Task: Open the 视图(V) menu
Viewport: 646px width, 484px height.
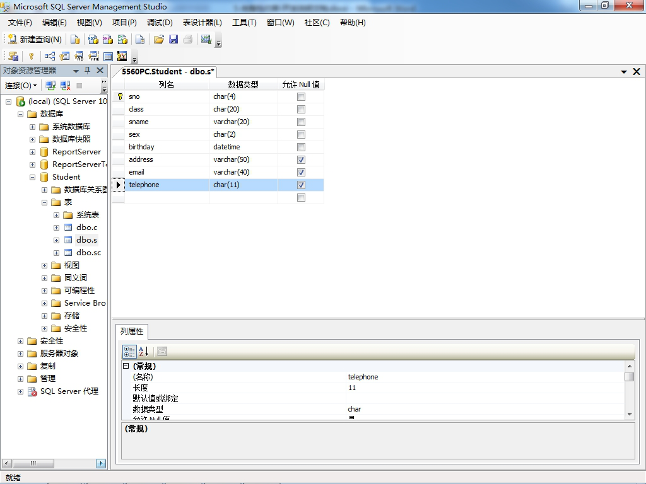Action: (x=90, y=23)
